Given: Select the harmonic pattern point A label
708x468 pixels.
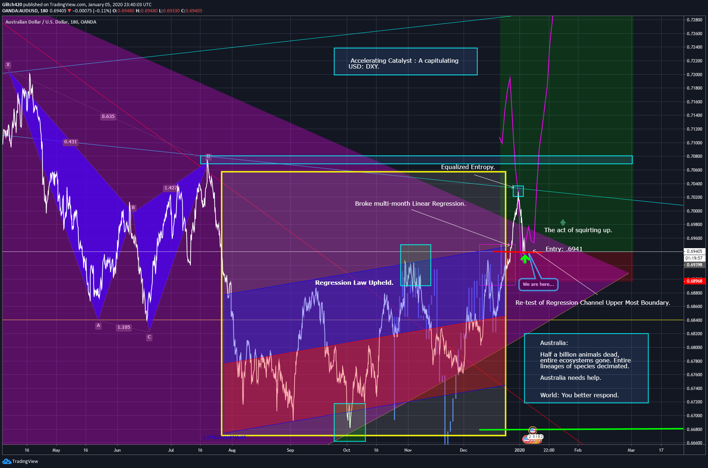Looking at the screenshot, I should (98, 325).
